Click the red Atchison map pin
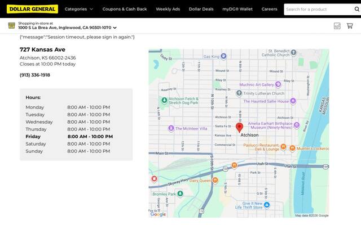This screenshot has height=225, width=361. 239,128
